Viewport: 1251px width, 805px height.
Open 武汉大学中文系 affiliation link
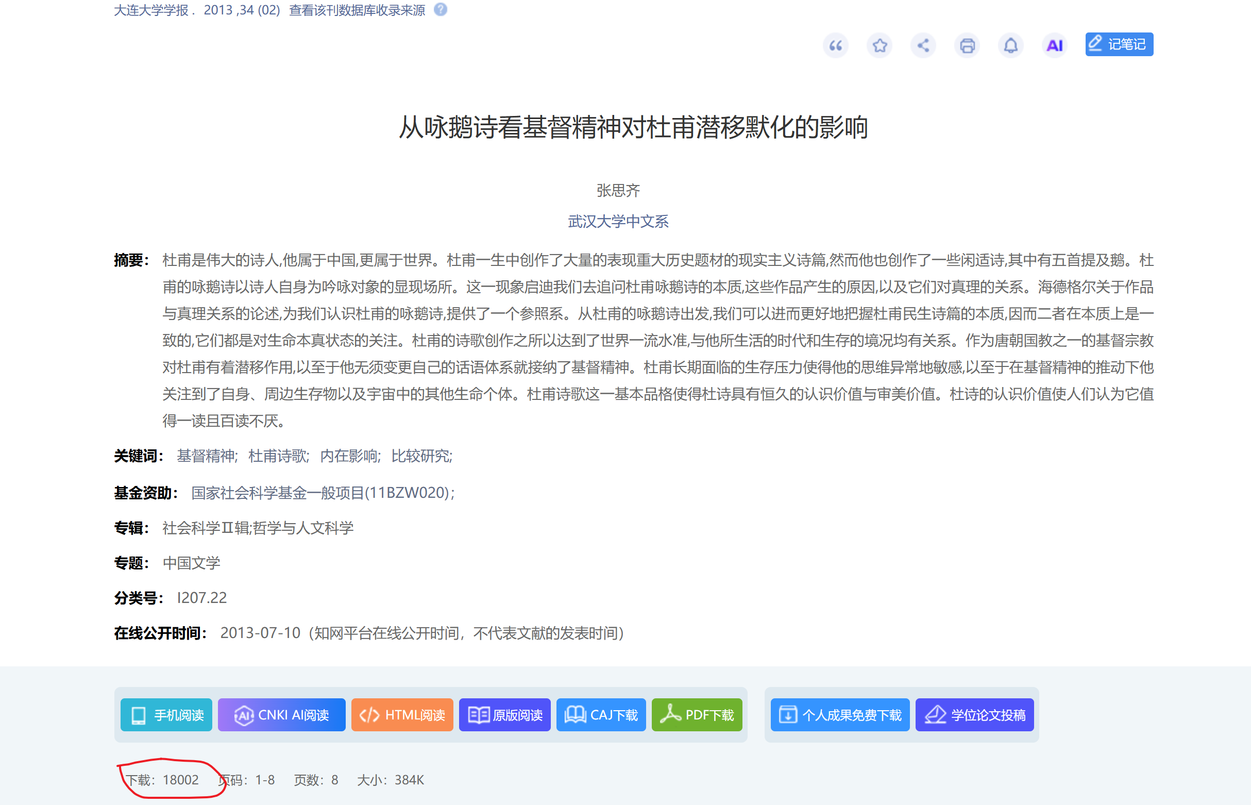(x=618, y=222)
